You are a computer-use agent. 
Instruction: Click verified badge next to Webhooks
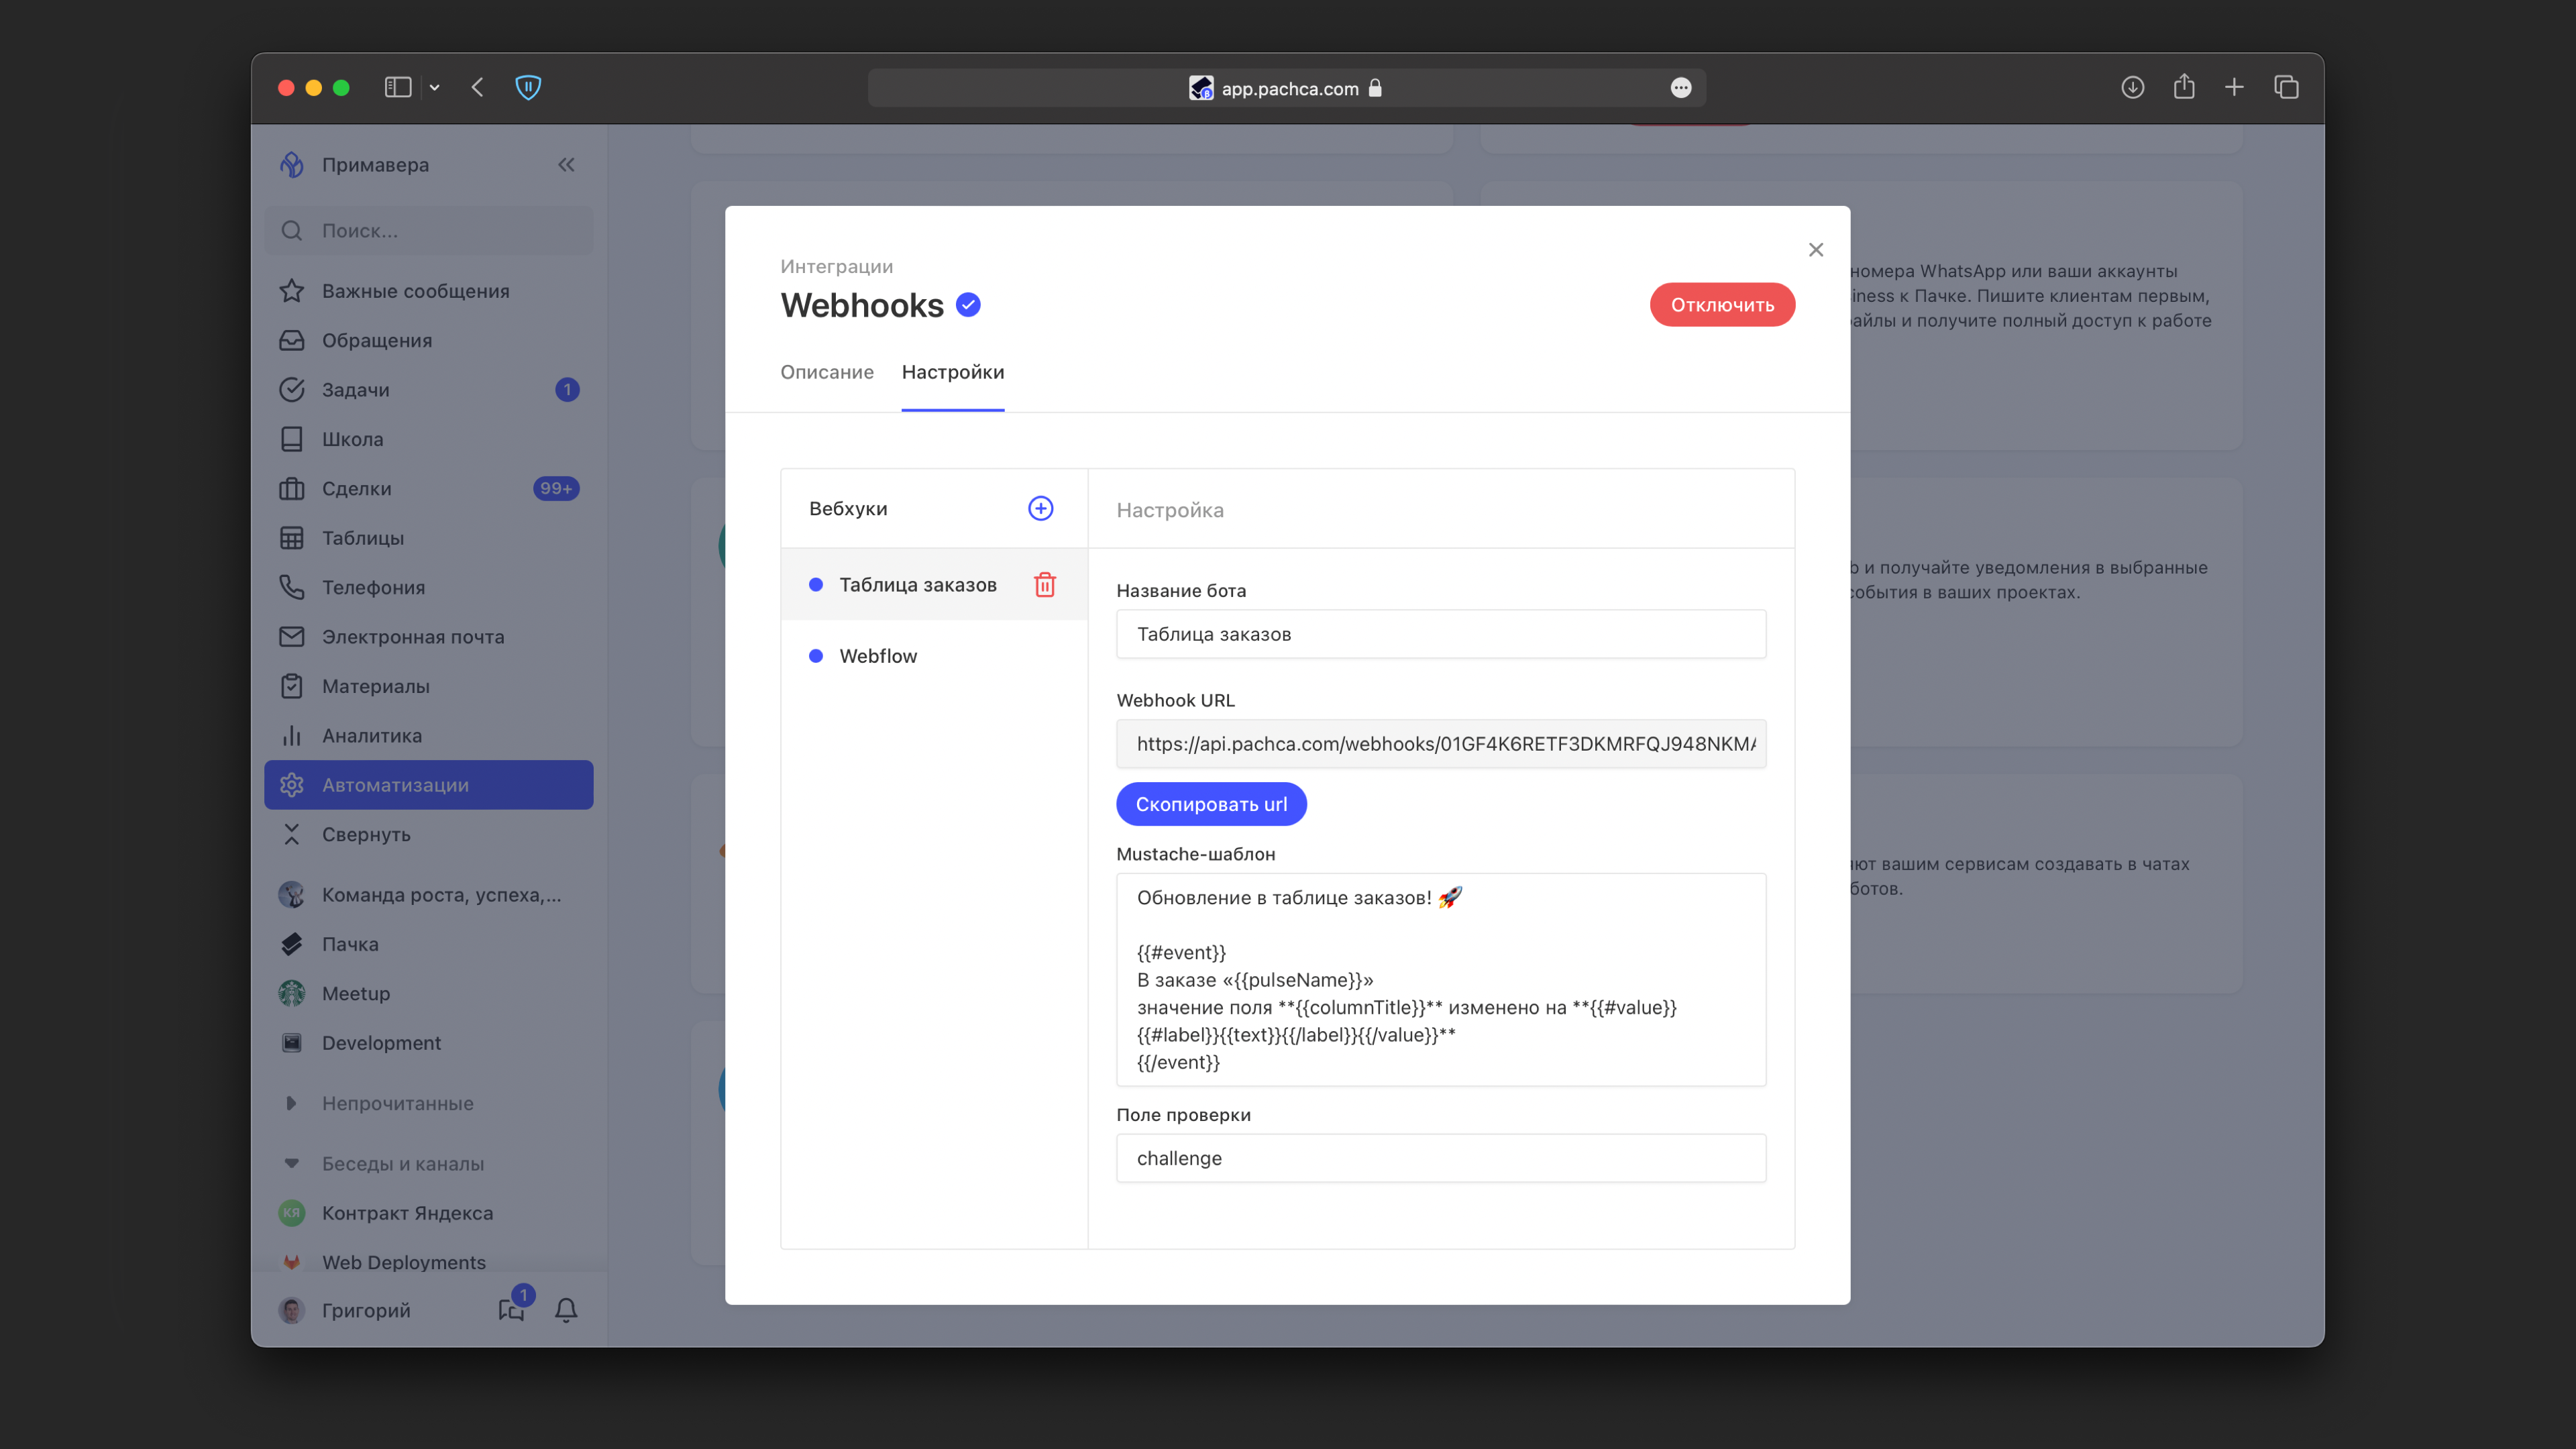[x=968, y=305]
